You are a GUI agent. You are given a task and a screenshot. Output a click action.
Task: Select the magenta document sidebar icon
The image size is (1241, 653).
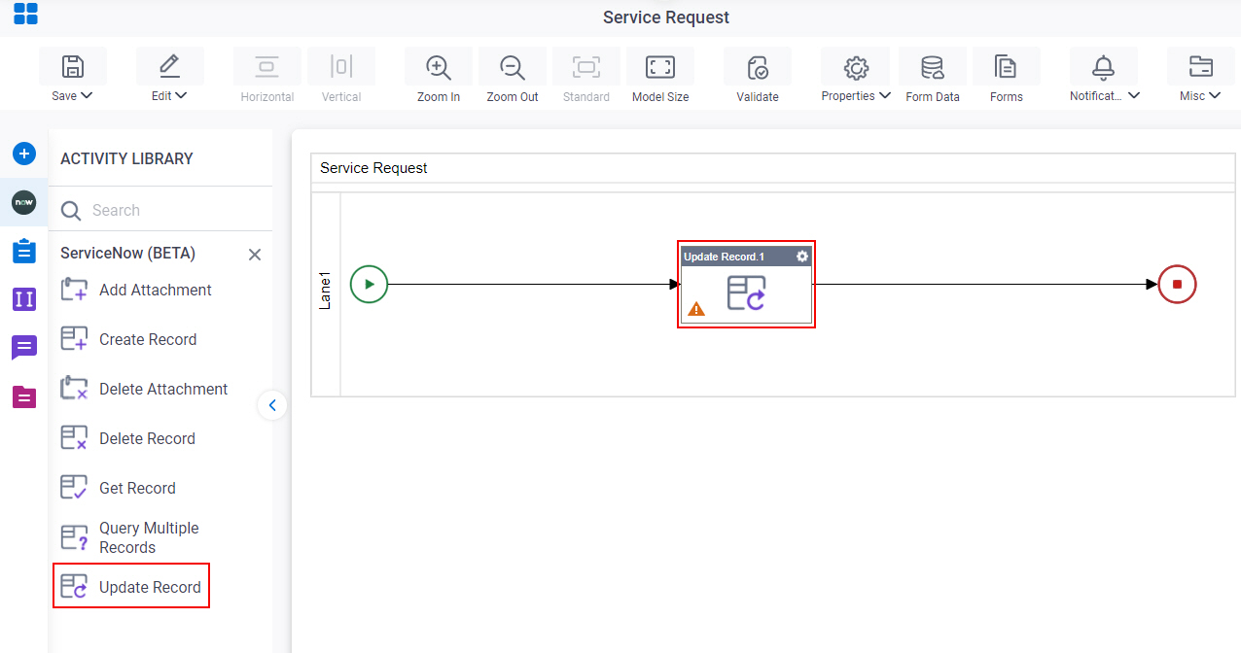point(24,396)
